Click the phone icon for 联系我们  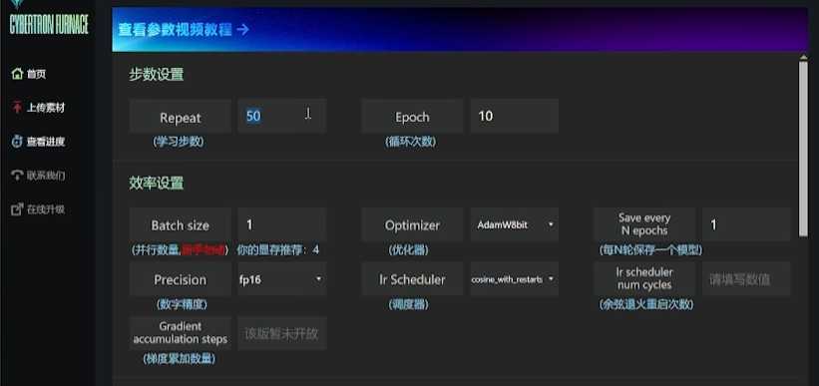(x=17, y=176)
